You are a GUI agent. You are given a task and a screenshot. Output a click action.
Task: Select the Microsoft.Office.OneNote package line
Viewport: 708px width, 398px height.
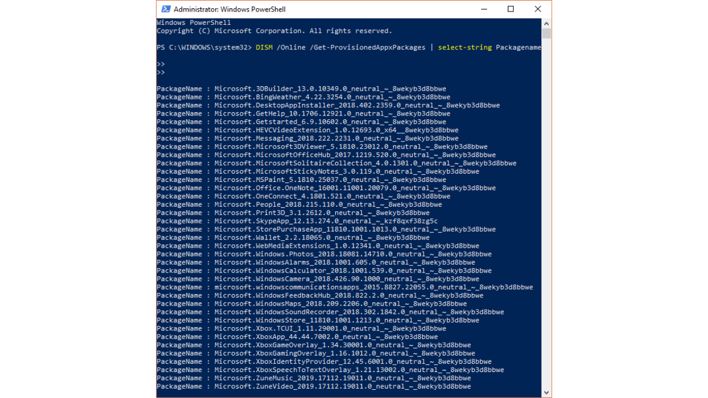(x=326, y=188)
